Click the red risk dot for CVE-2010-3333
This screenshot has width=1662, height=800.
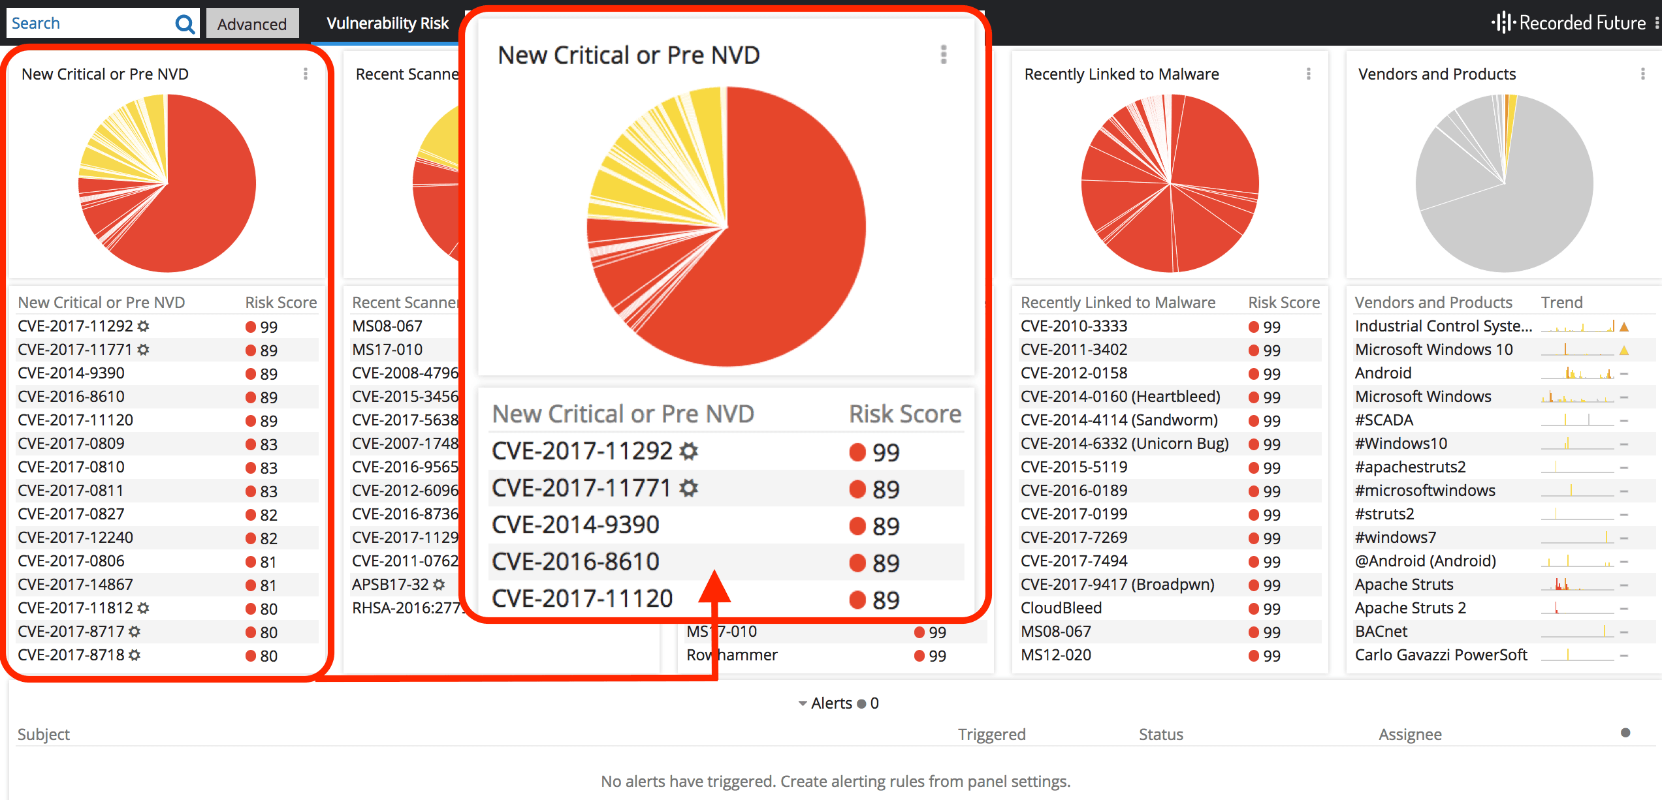click(x=1253, y=327)
